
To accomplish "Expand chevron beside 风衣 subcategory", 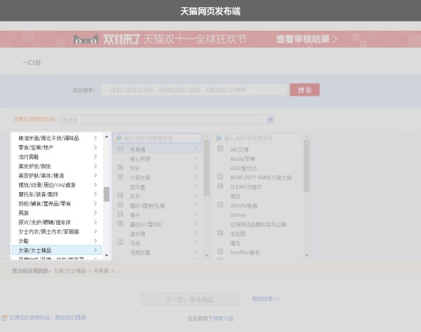I will (196, 196).
